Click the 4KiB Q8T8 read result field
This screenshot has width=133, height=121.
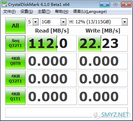pos(52,61)
